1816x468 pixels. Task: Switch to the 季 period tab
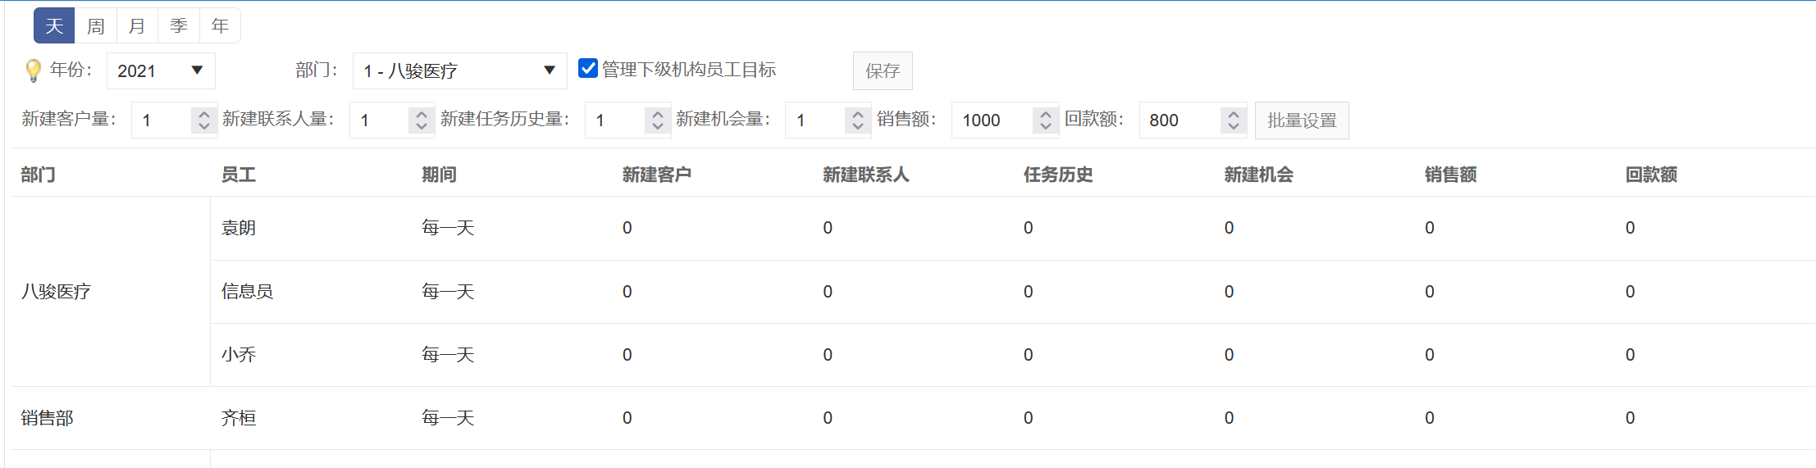[x=179, y=26]
